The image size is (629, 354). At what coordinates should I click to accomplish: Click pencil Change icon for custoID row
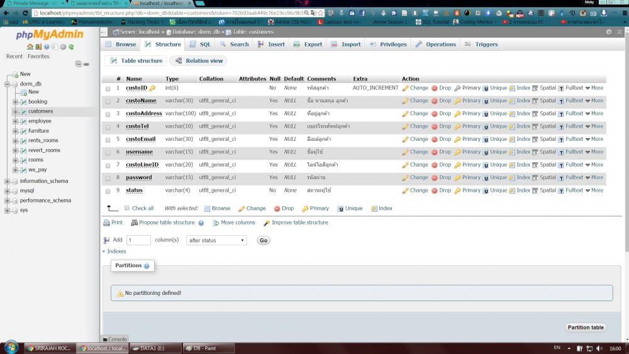(x=405, y=88)
